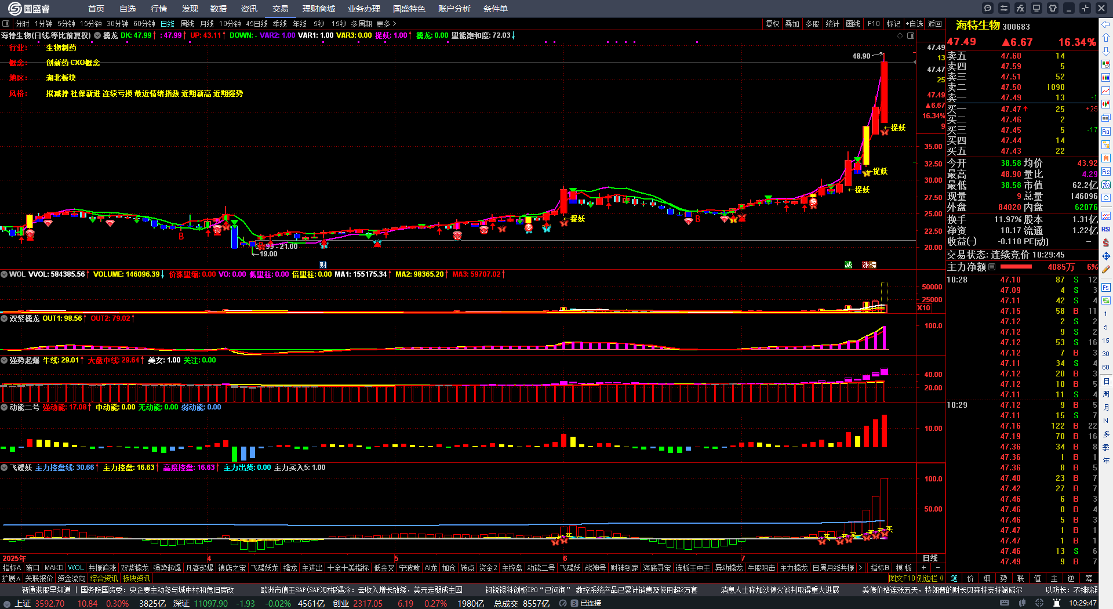Open the settings sliders icon
This screenshot has height=609, width=1113.
tap(1004, 8)
